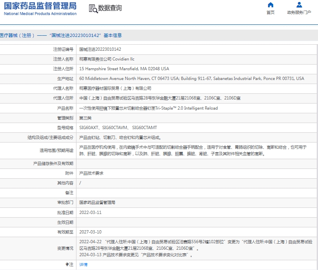Open the 政务服务门户 user icon

[x=299, y=4]
